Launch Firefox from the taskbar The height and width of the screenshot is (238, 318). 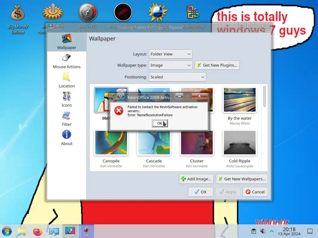pos(38,231)
